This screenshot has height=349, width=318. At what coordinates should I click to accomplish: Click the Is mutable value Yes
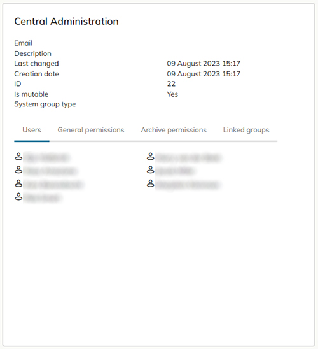(x=172, y=94)
